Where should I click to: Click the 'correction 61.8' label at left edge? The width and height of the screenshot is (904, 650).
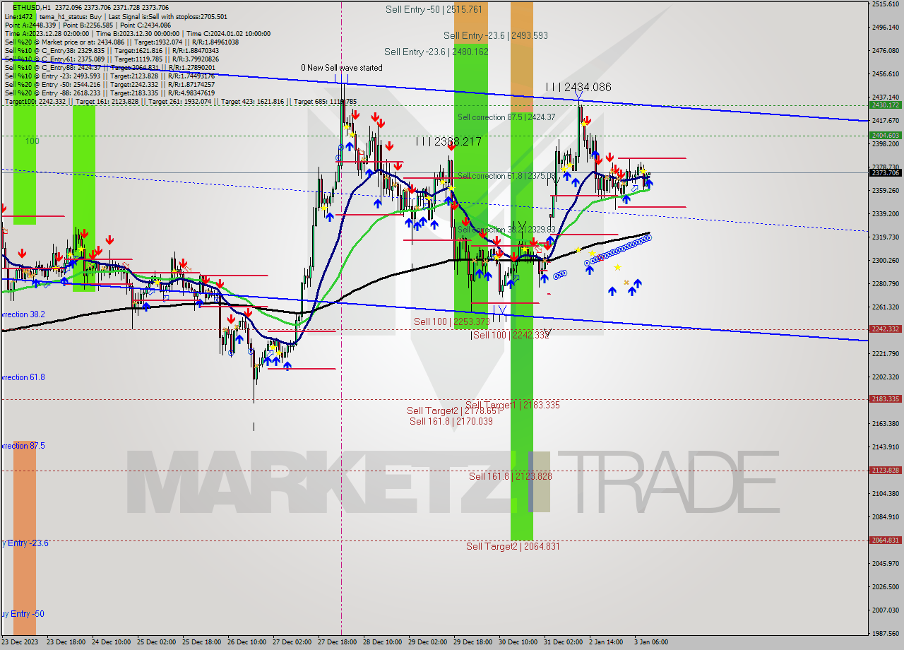(23, 377)
